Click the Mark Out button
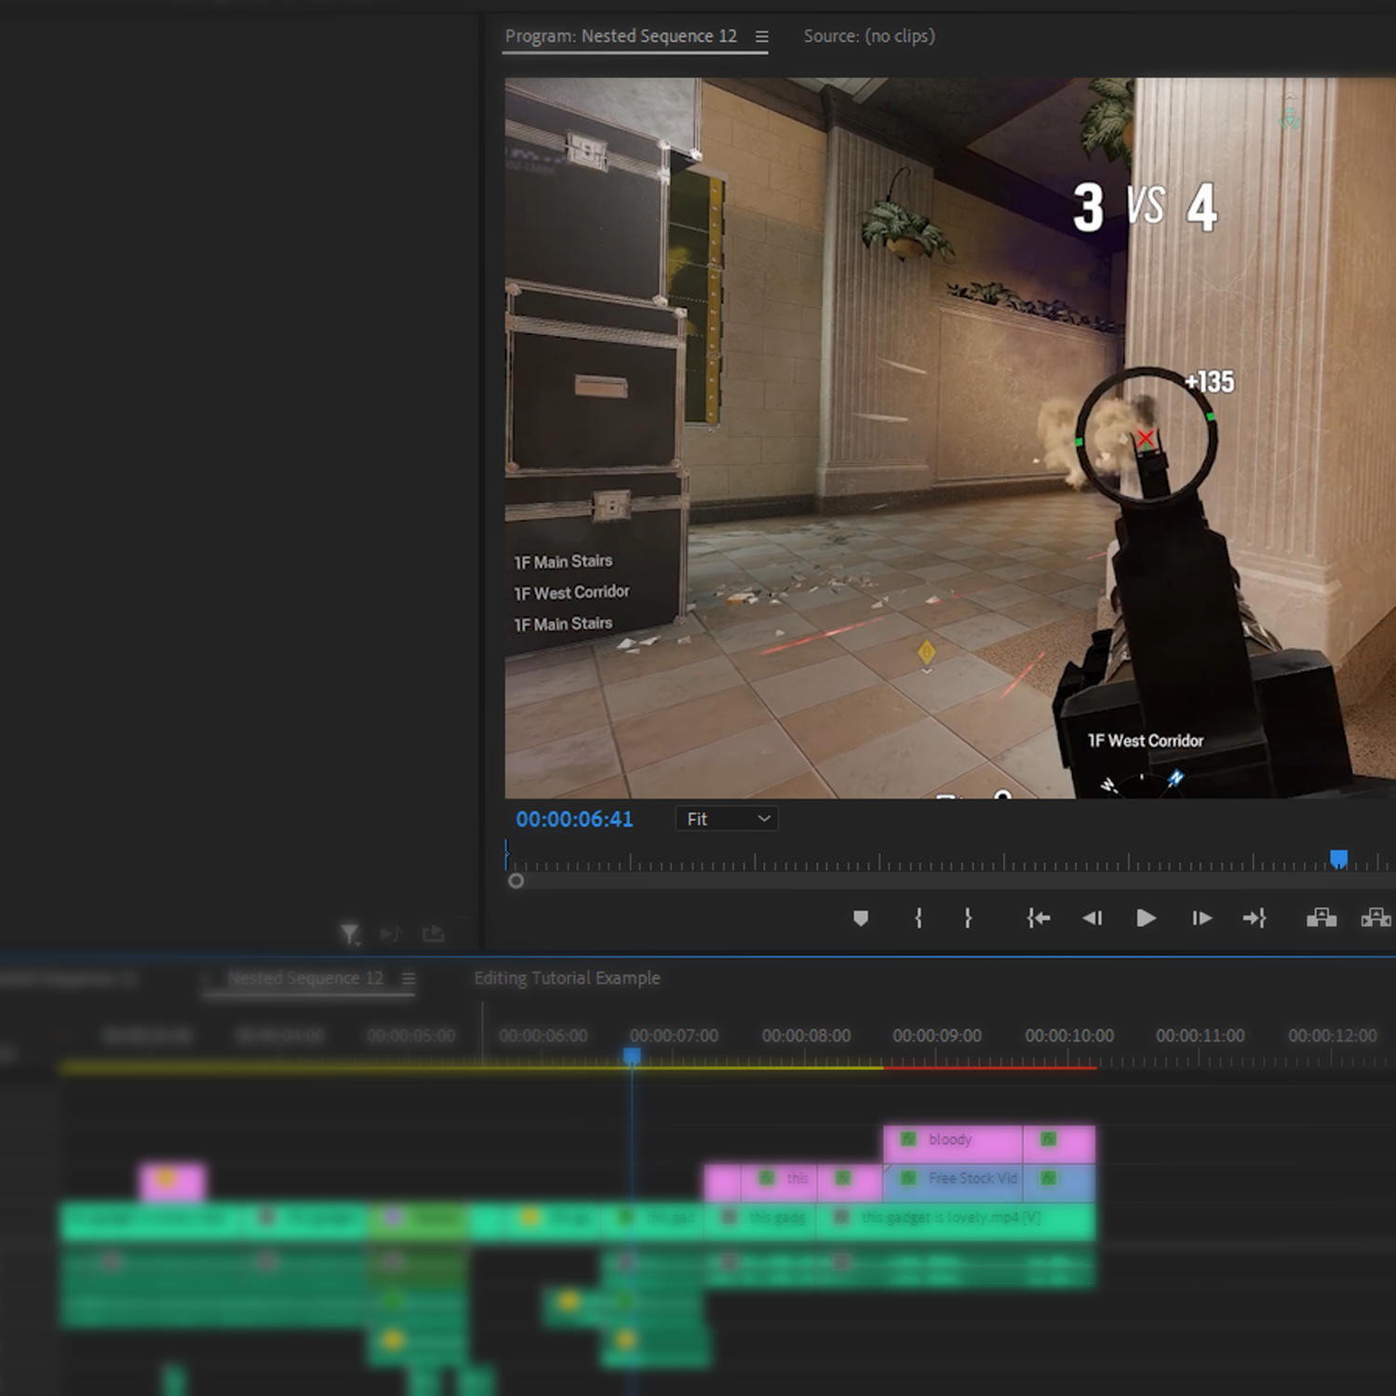Screen dimensions: 1396x1396 click(968, 919)
